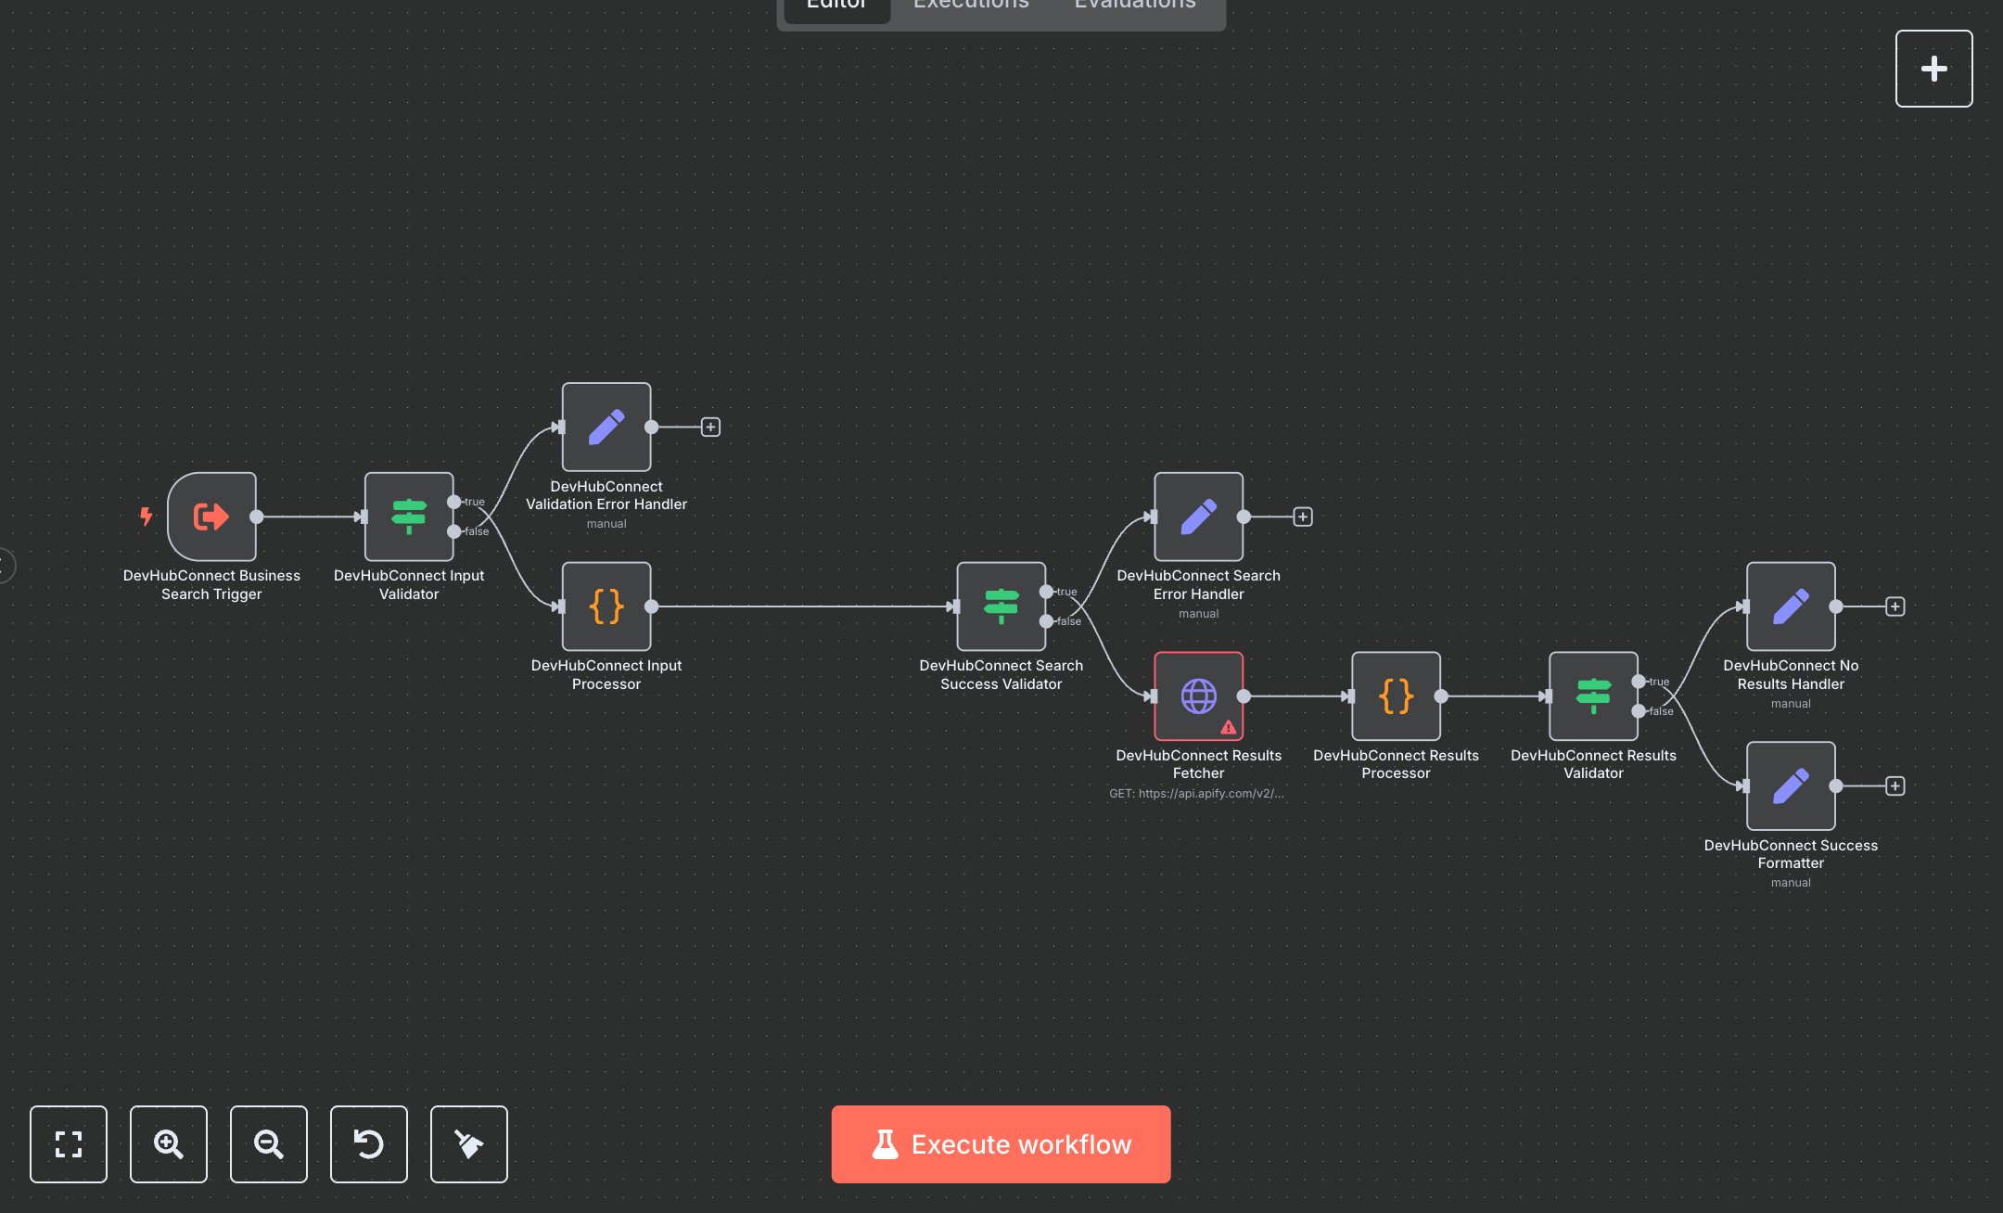Open the DevHubConnect Results Fetcher HTTP node
The image size is (2003, 1213).
1198,696
